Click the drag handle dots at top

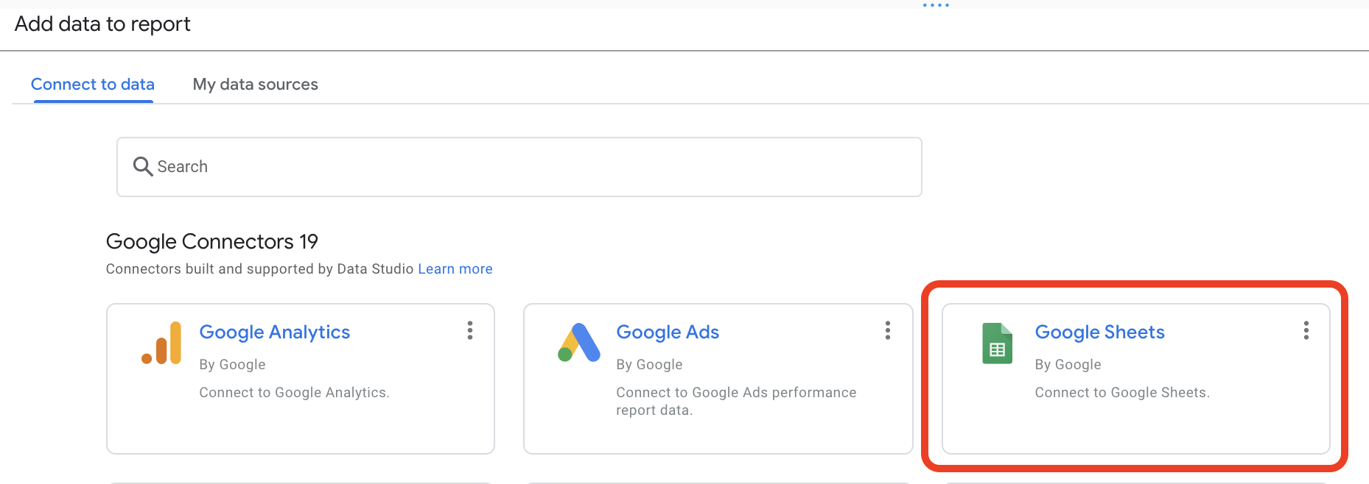(x=936, y=5)
